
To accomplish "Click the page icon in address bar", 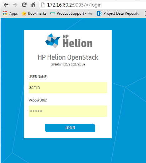I will coord(43,5).
